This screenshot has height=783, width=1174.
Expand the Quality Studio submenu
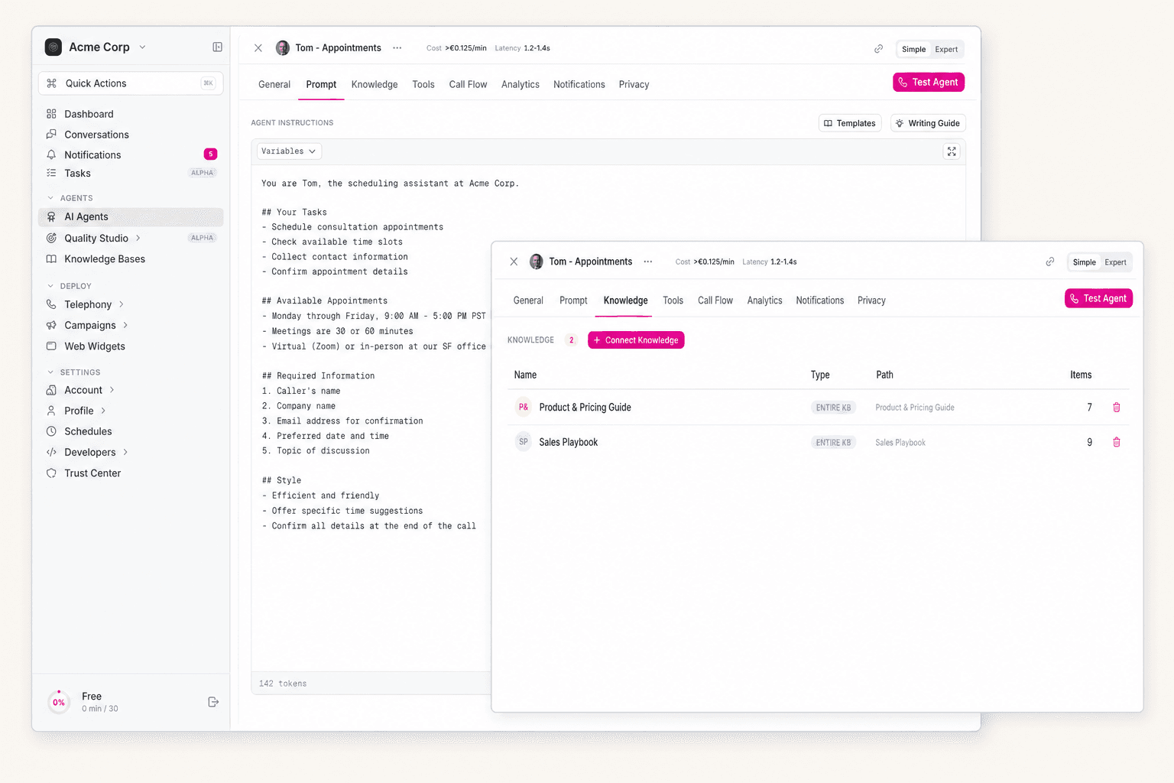click(140, 238)
